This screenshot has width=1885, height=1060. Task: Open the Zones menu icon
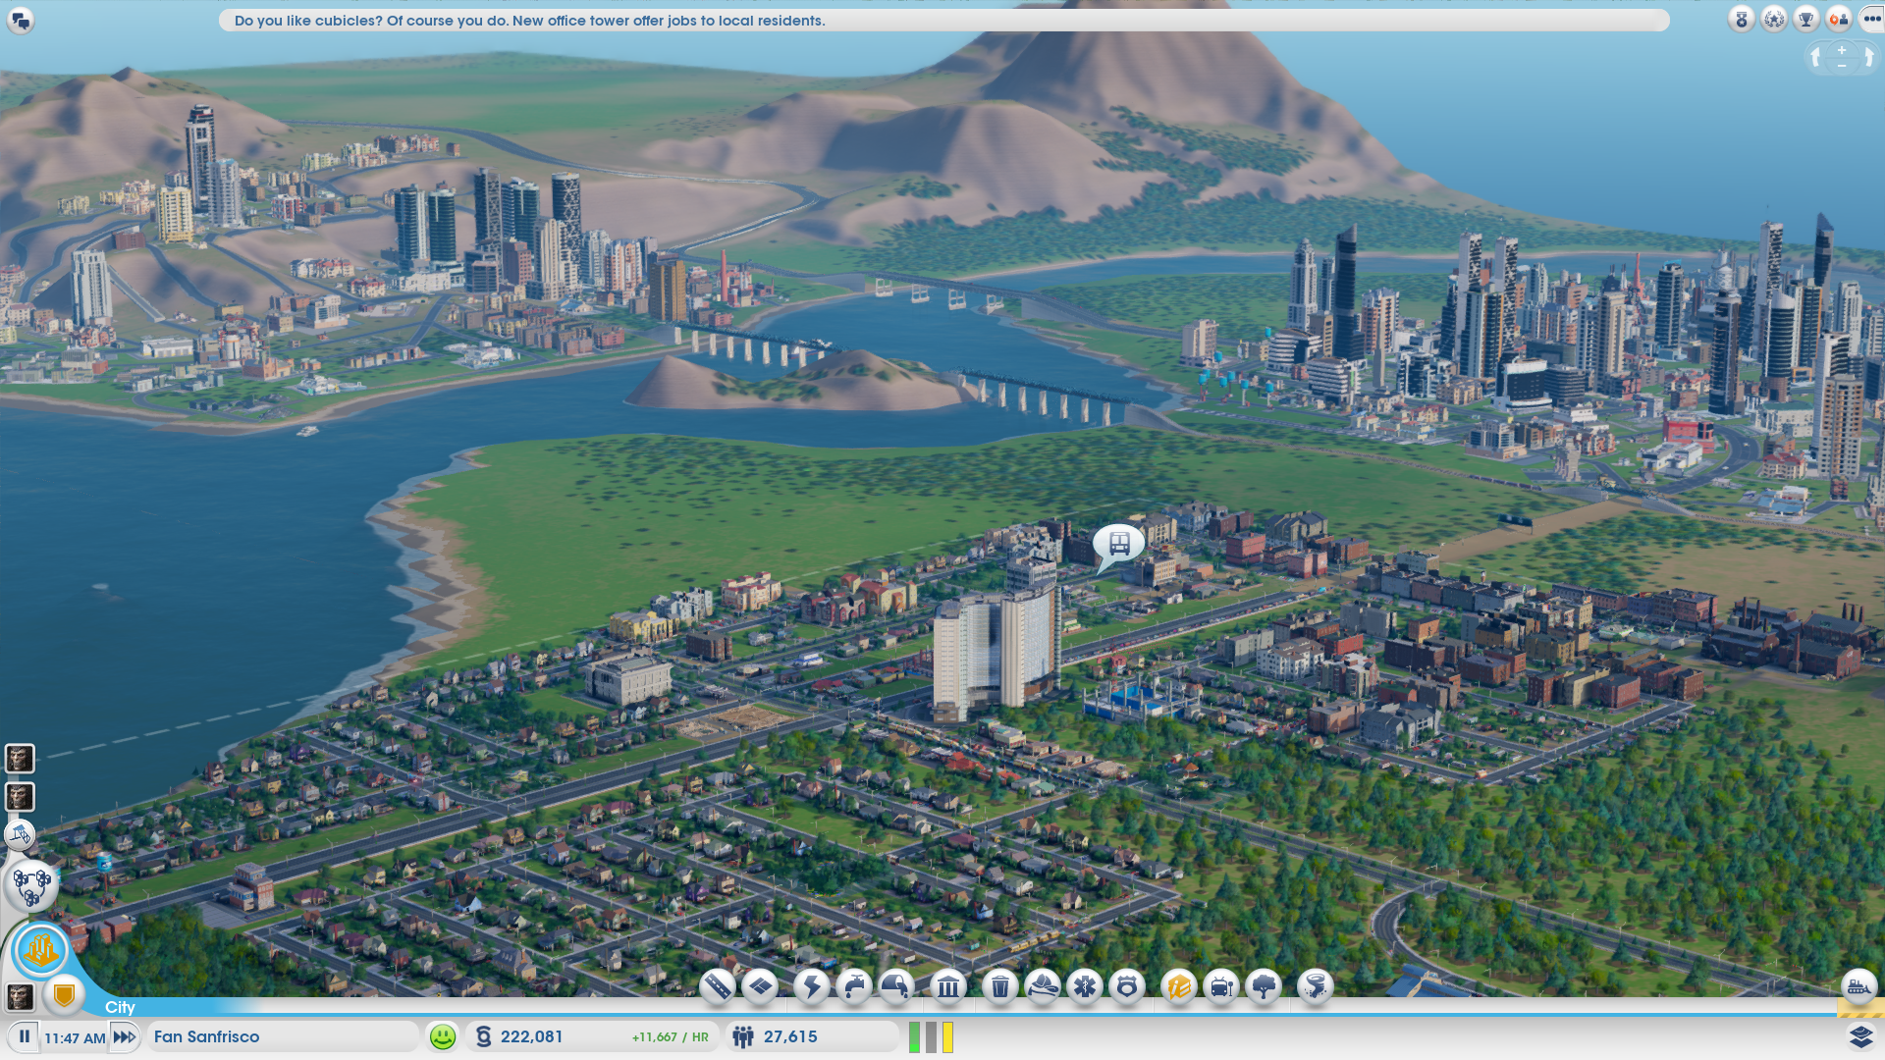click(x=761, y=985)
